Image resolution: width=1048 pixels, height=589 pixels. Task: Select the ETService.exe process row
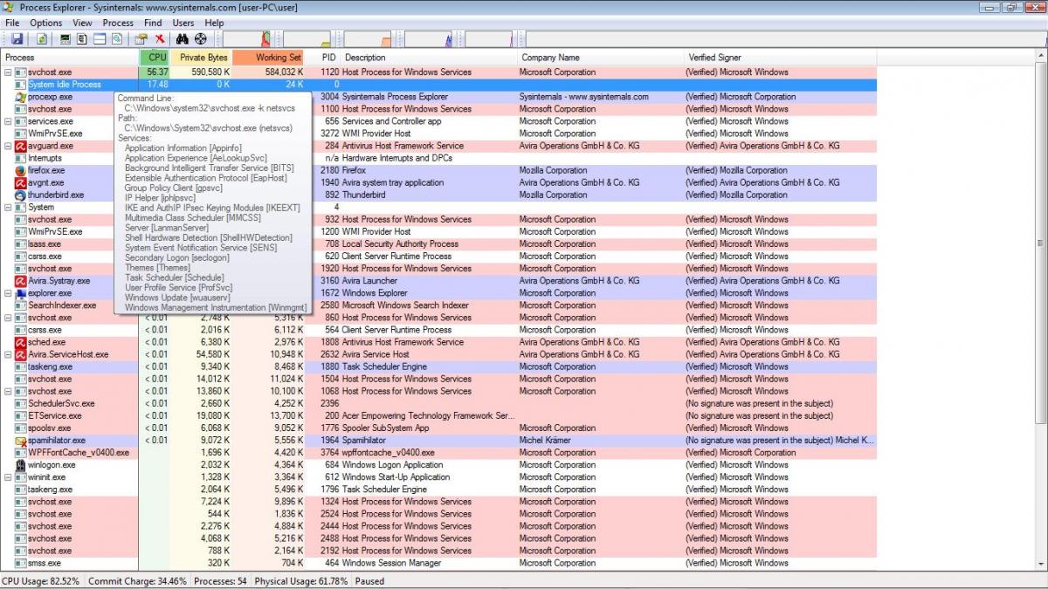[x=438, y=416]
